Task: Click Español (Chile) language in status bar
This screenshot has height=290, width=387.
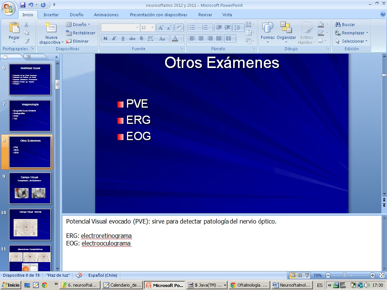Action: point(102,275)
